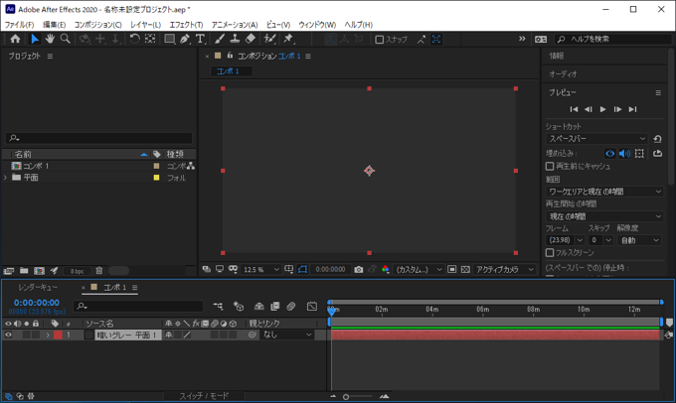Image resolution: width=676 pixels, height=403 pixels.
Task: Open the (カスタム...) resolution dropdown
Action: 419,270
